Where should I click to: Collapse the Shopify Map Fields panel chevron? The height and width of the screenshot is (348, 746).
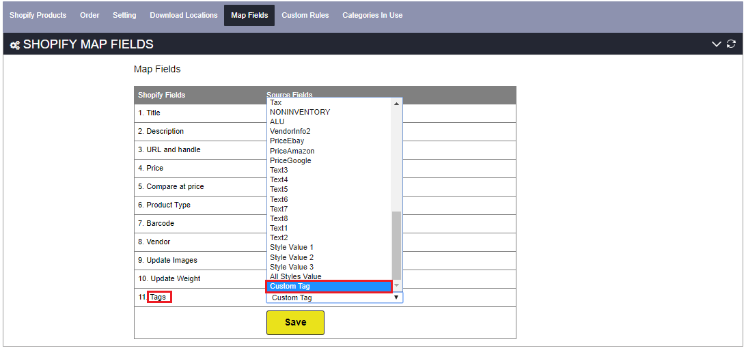(x=716, y=44)
